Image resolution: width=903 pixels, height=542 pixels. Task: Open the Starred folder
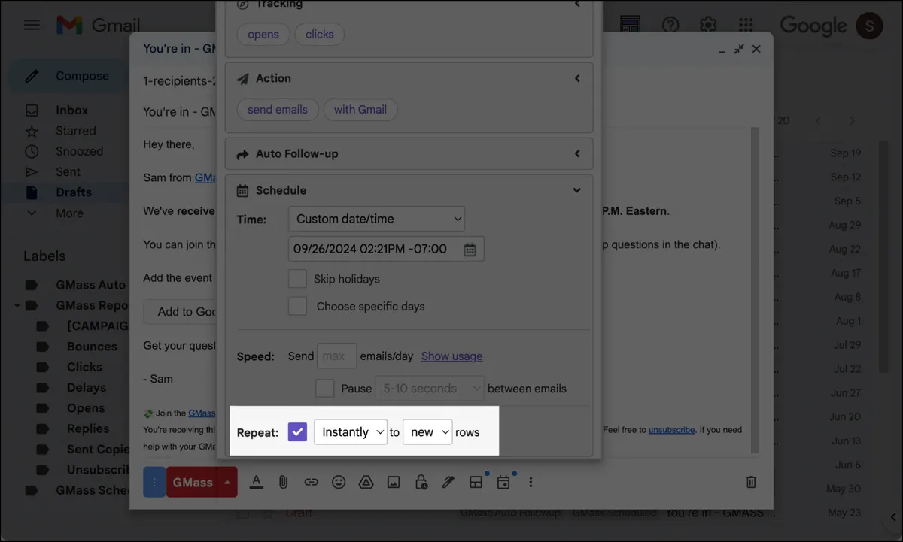coord(75,131)
